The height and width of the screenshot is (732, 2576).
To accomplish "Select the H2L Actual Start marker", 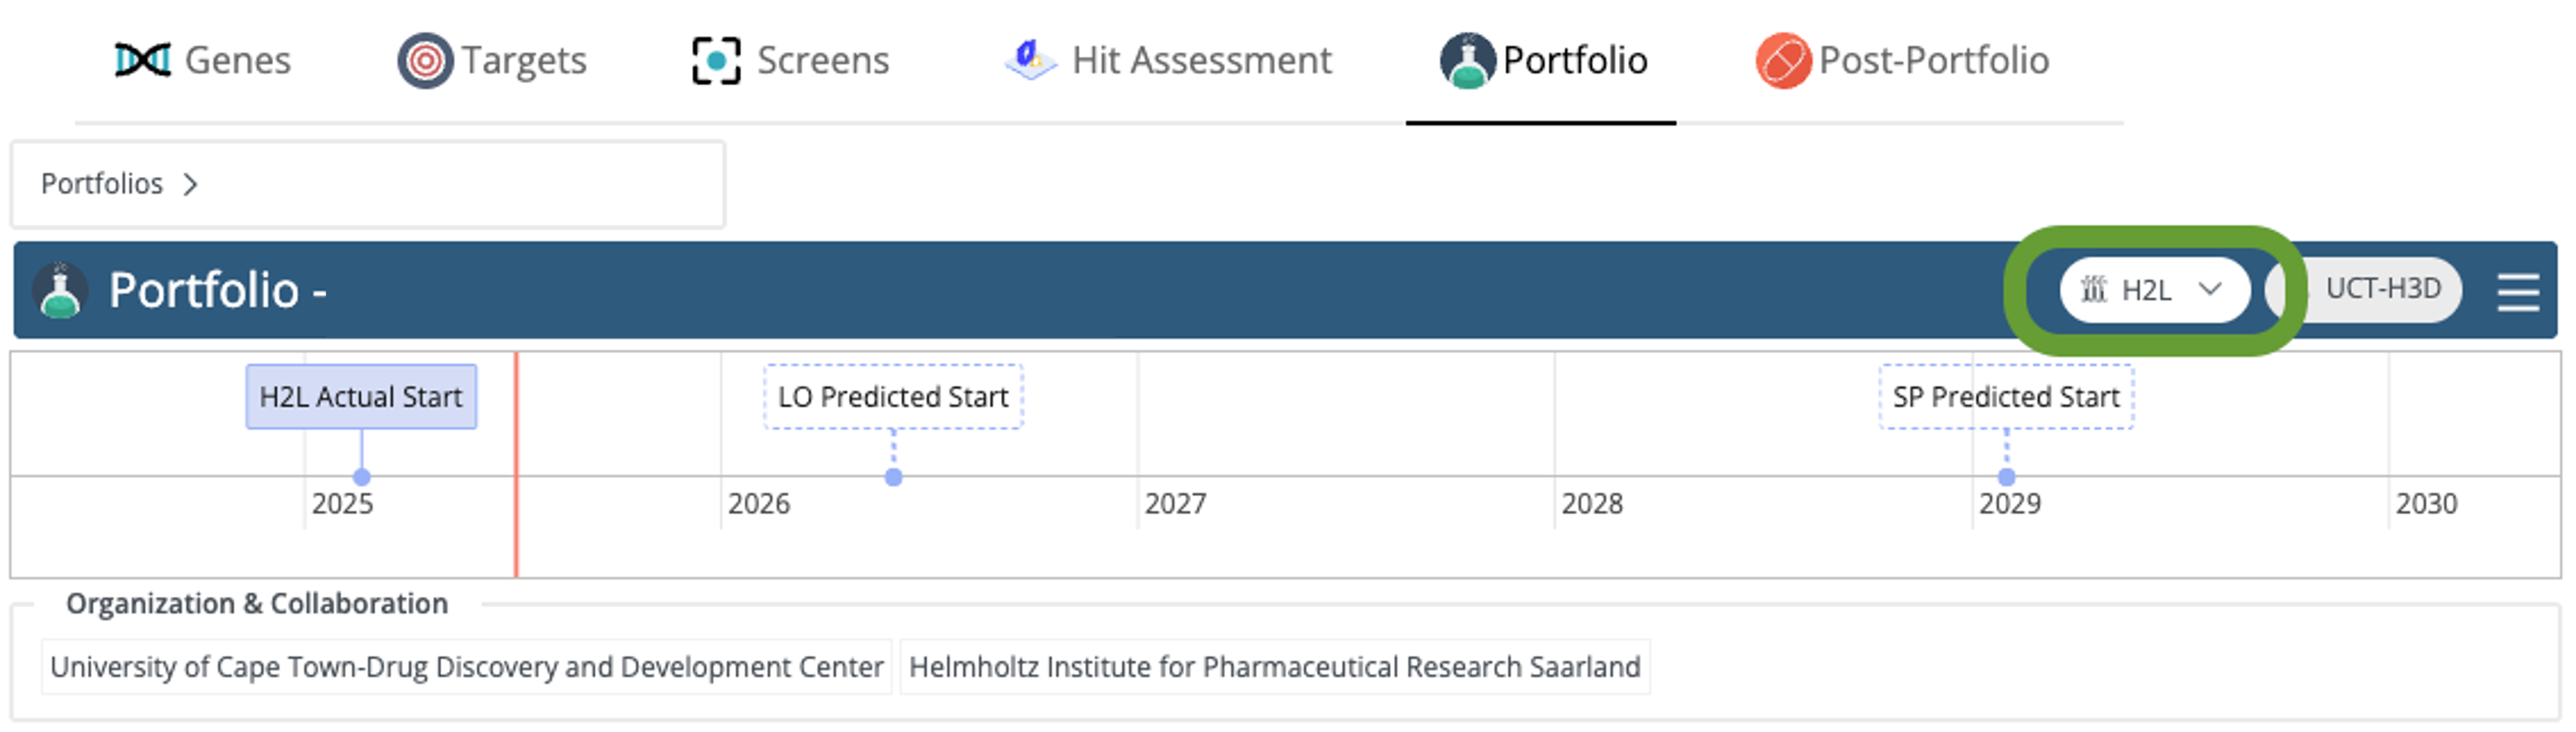I will click(361, 397).
